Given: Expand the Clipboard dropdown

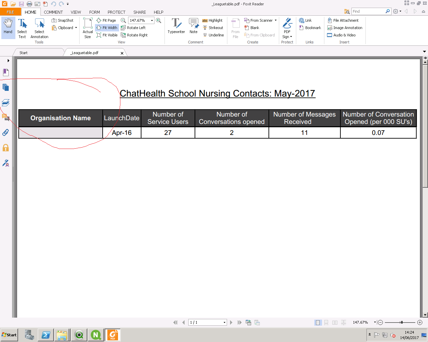Looking at the screenshot, I should 76,28.
